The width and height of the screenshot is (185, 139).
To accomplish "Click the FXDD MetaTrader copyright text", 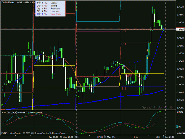I will click(33, 133).
